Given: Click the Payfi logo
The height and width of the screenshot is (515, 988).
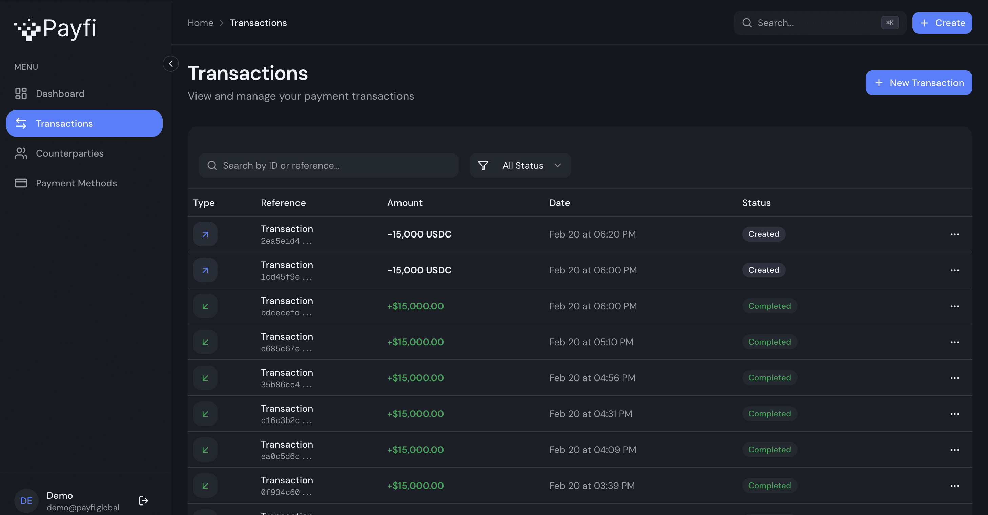Looking at the screenshot, I should tap(55, 28).
